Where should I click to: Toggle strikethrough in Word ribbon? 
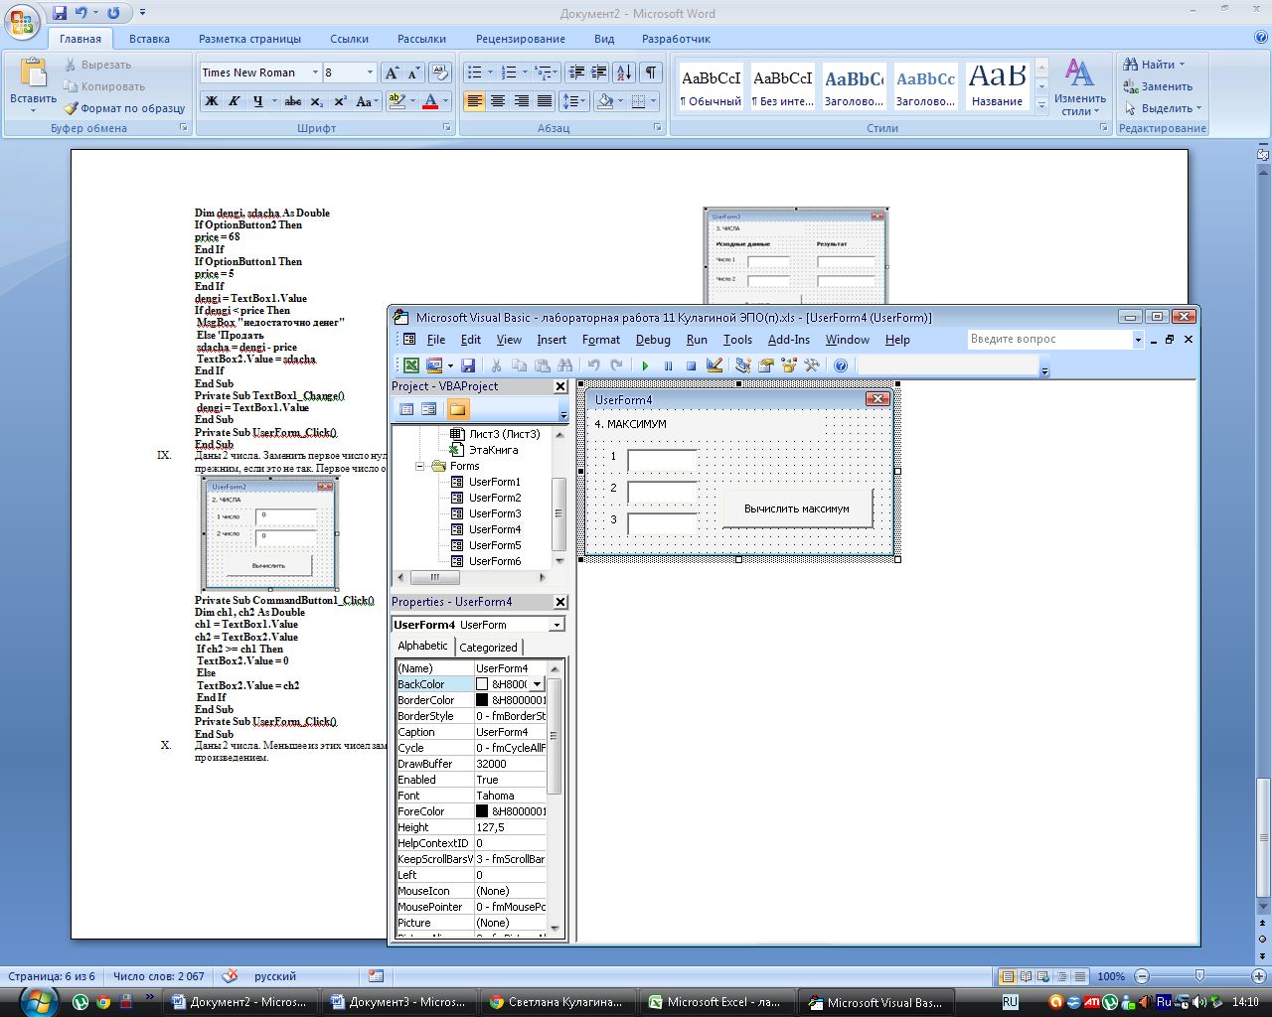click(293, 101)
